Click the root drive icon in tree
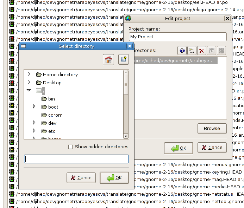 point(39,91)
